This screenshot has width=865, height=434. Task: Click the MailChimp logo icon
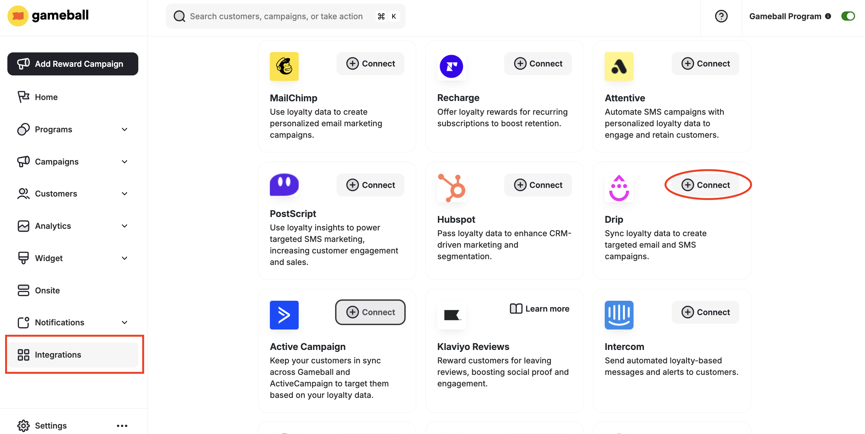(x=284, y=66)
